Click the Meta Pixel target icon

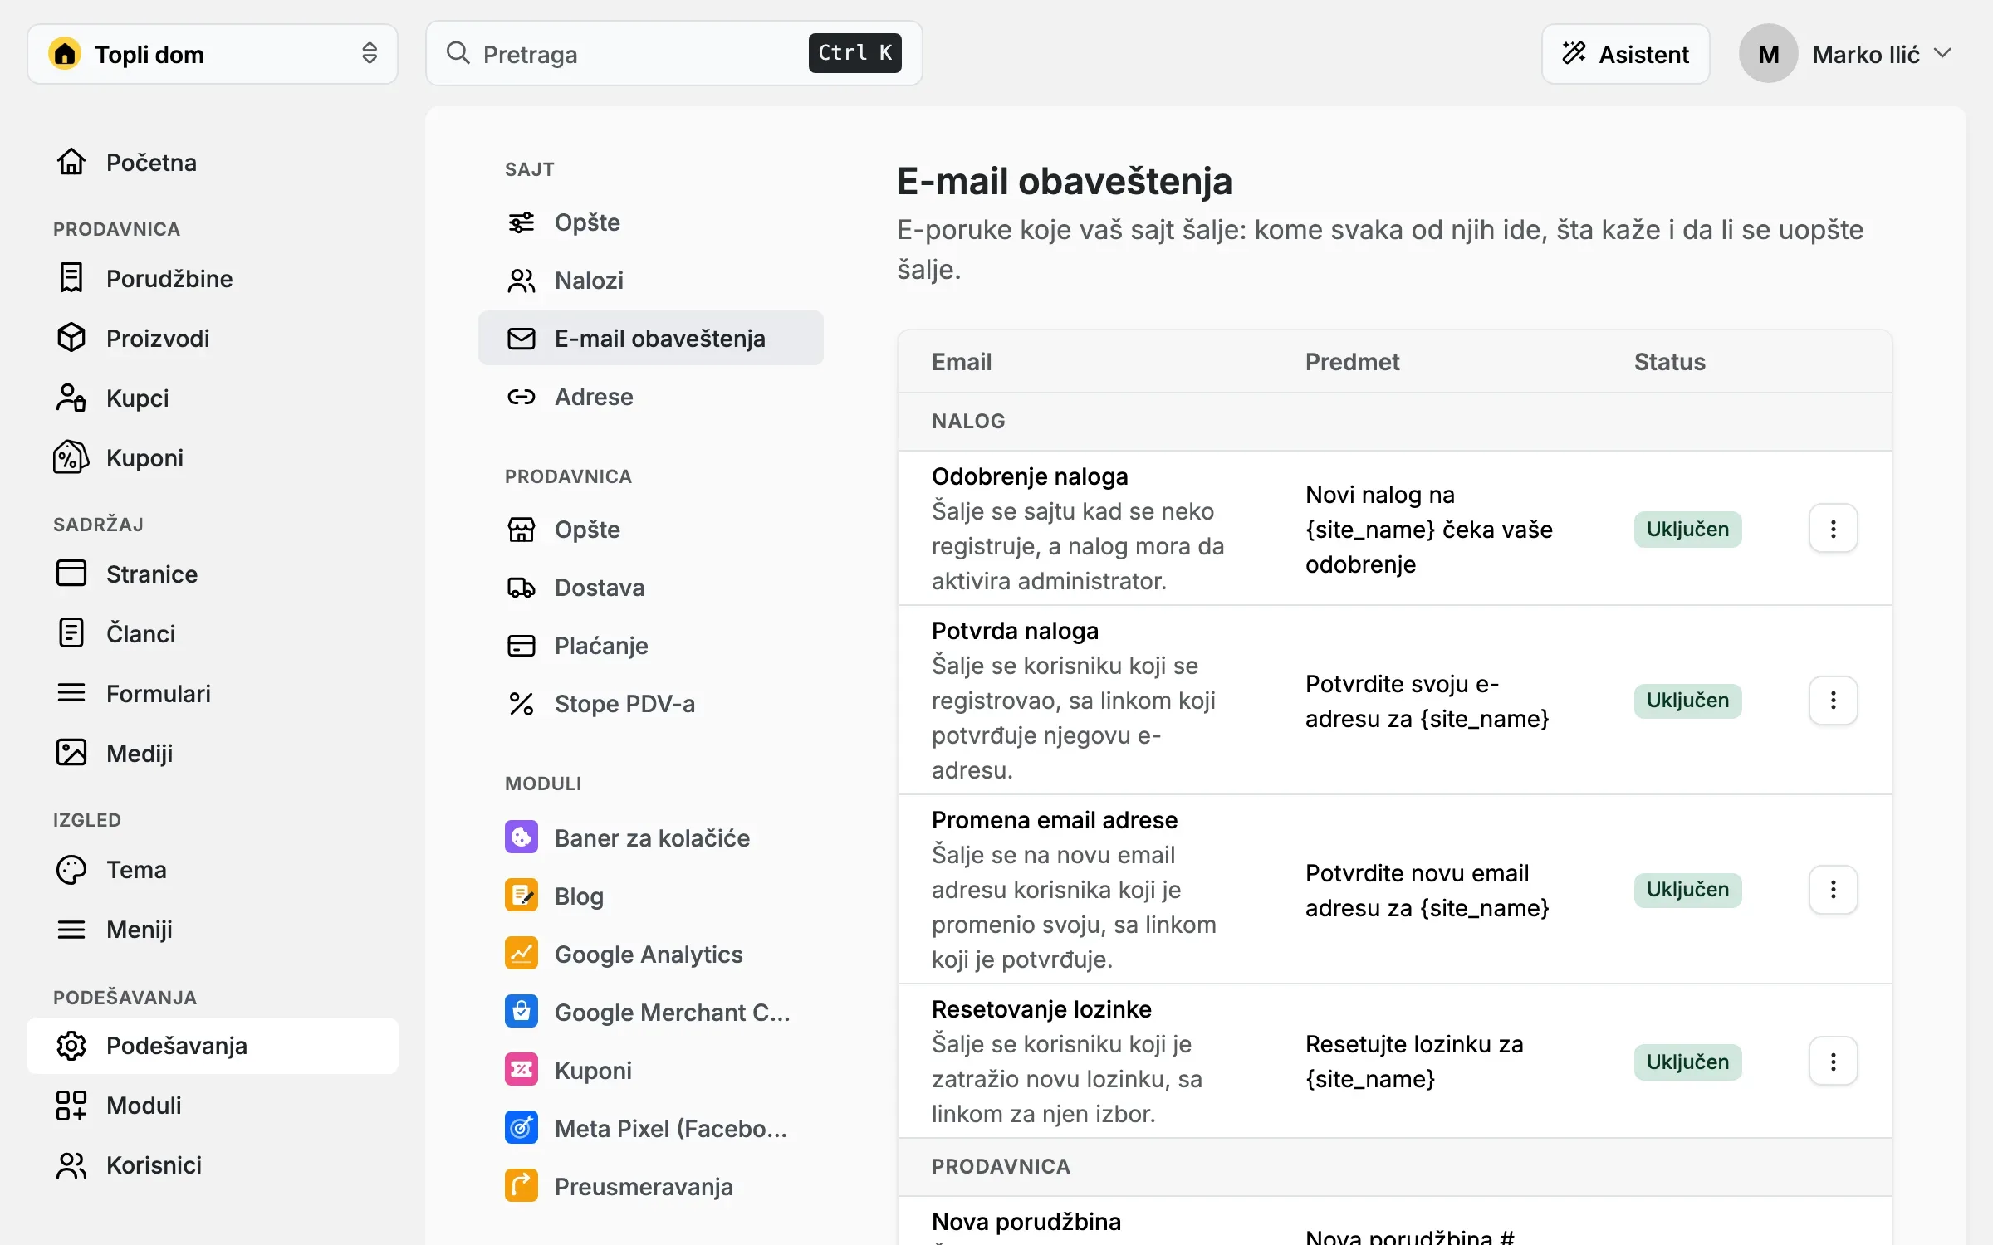coord(522,1128)
